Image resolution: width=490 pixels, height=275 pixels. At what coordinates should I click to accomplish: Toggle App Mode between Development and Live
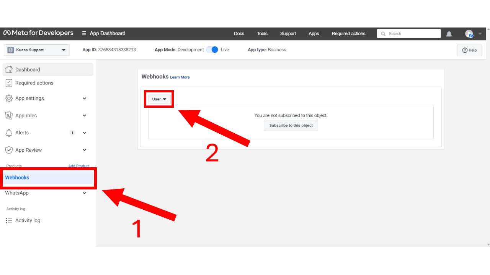tap(212, 50)
